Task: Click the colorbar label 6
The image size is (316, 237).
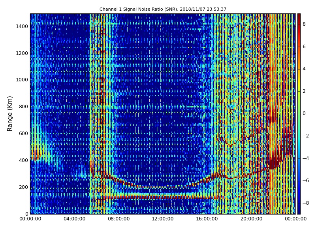Action: click(x=304, y=47)
